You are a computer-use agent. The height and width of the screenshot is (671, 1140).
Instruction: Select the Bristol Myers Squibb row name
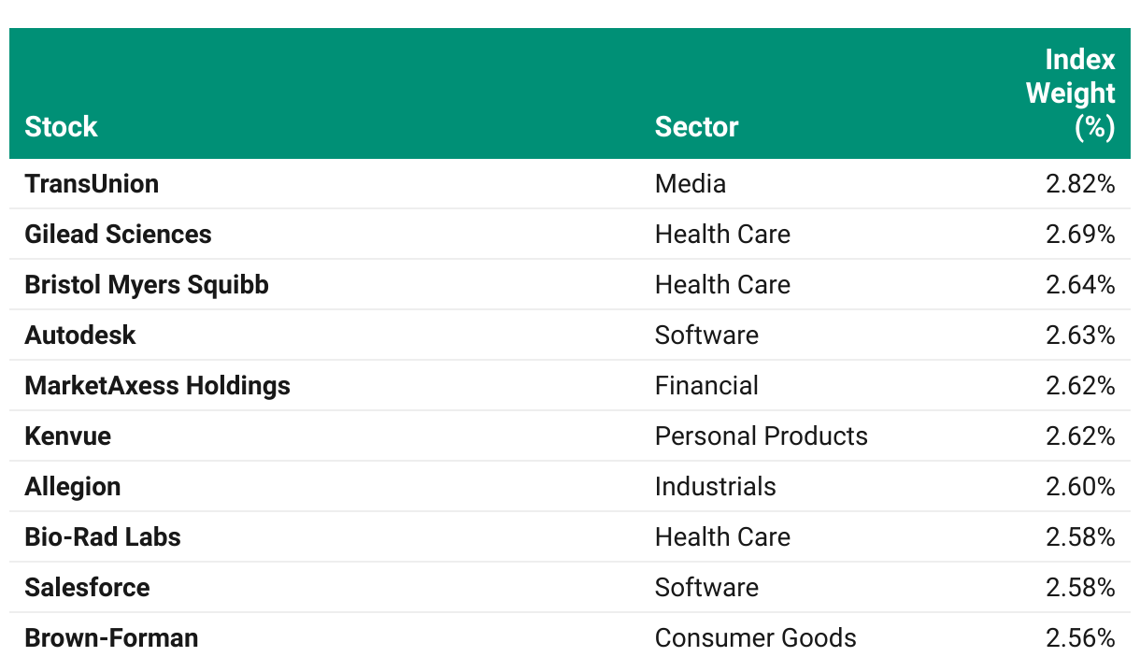147,284
